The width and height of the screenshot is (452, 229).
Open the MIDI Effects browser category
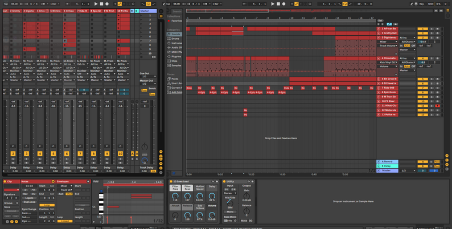click(x=174, y=52)
